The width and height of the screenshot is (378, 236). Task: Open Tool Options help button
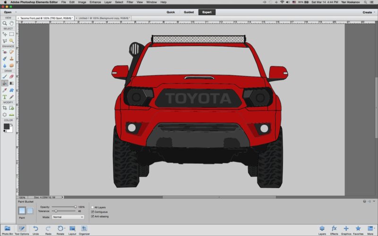pyautogui.click(x=364, y=202)
